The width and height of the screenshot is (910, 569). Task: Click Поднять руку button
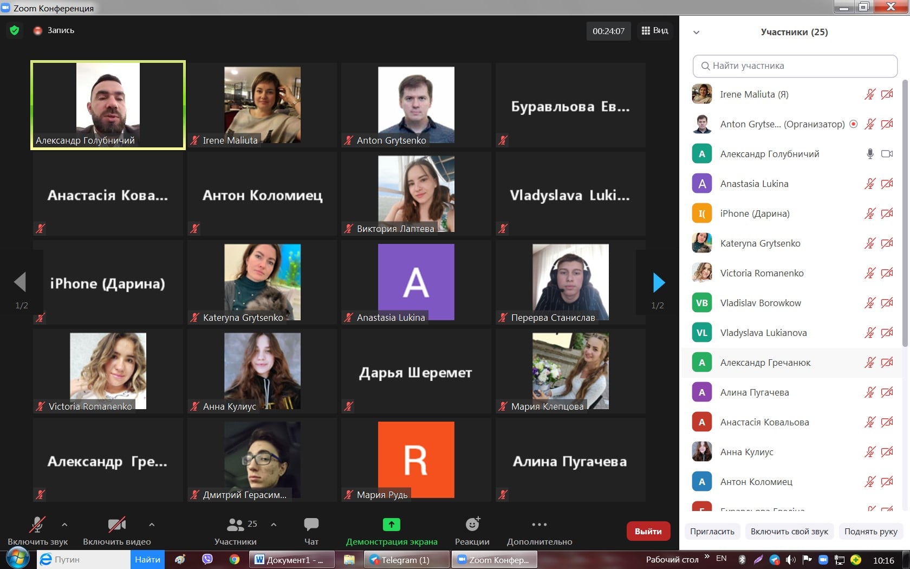coord(870,531)
